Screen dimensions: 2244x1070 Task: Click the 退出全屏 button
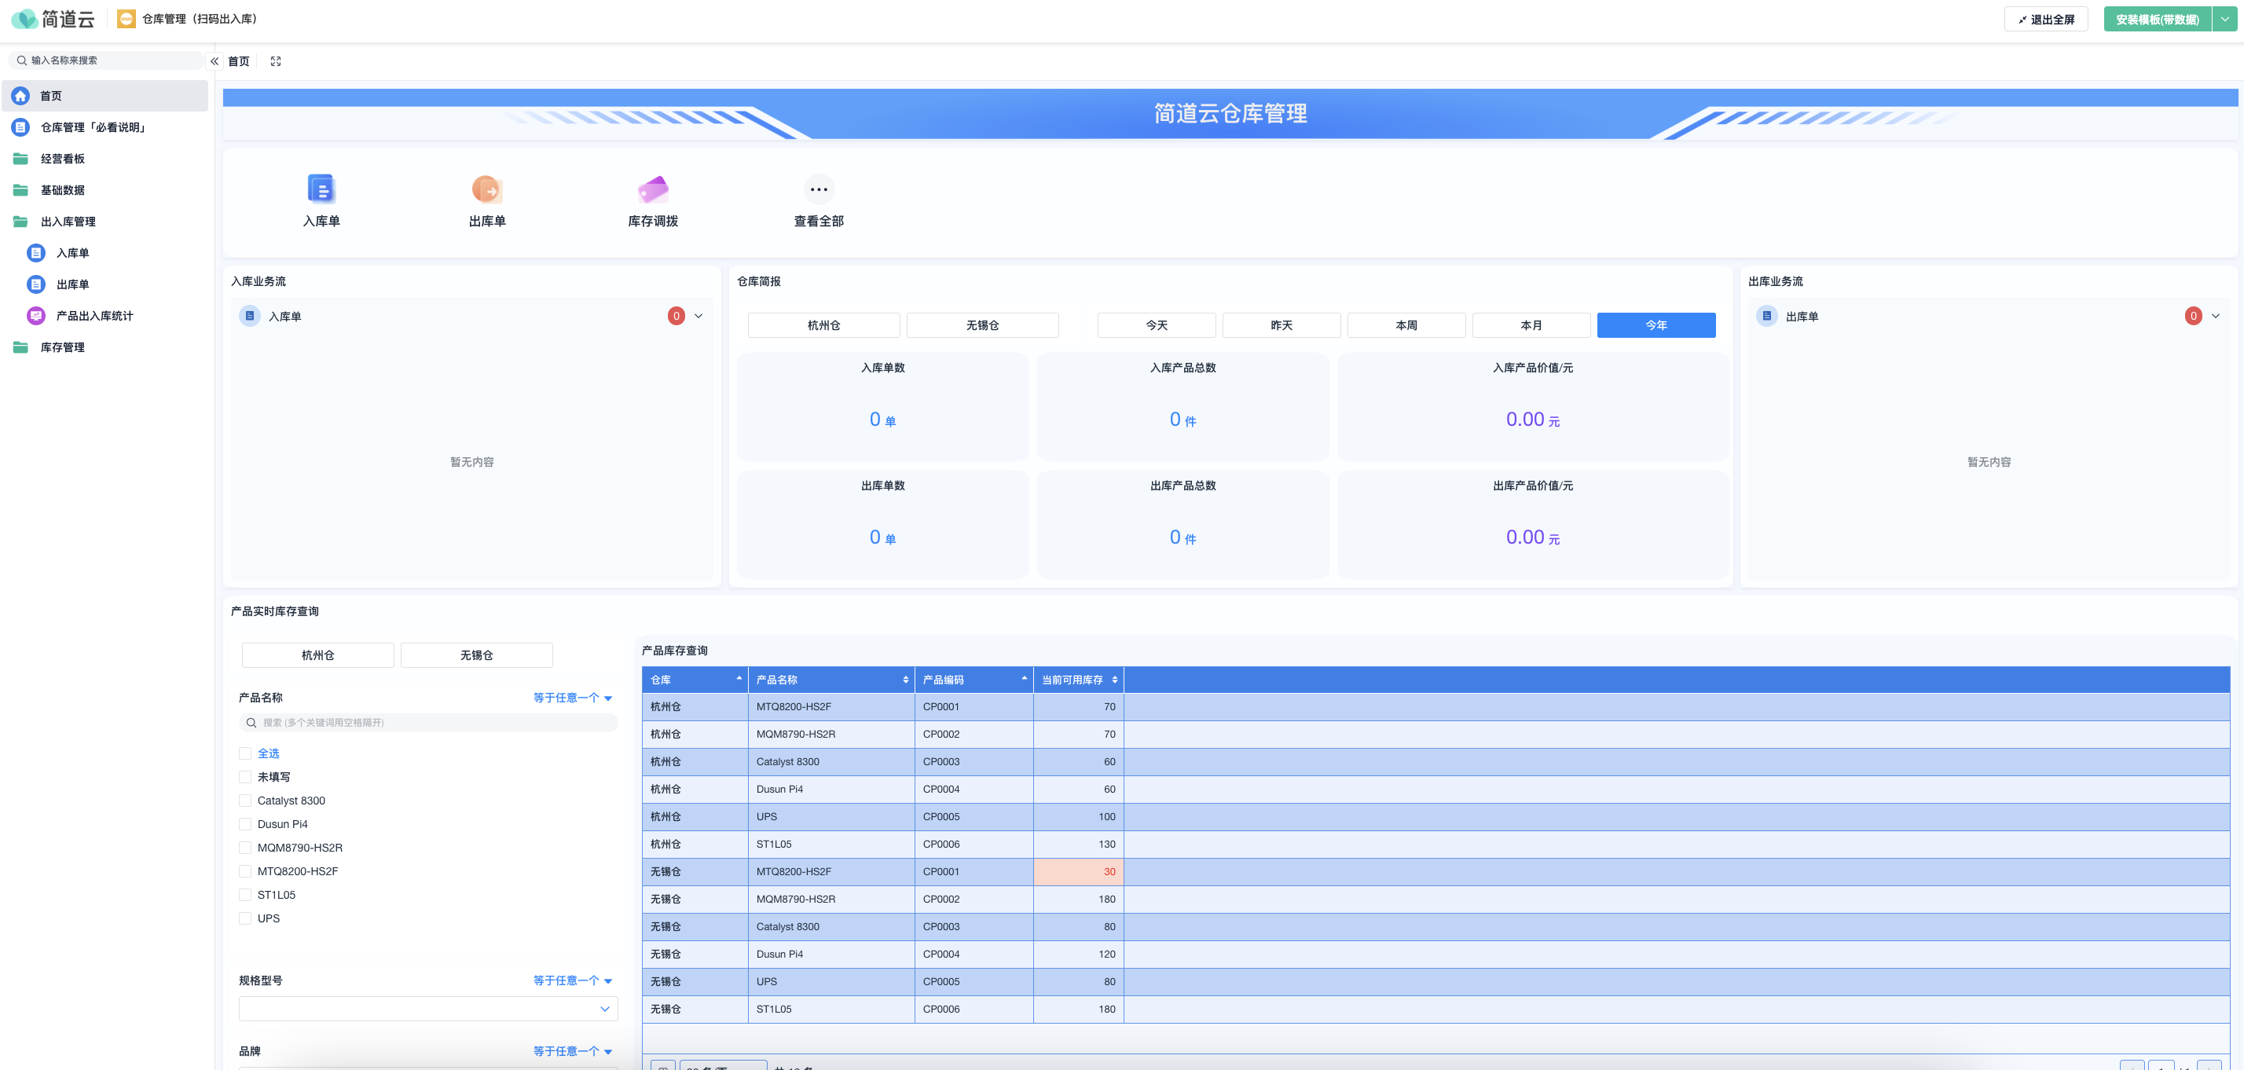click(x=2045, y=19)
